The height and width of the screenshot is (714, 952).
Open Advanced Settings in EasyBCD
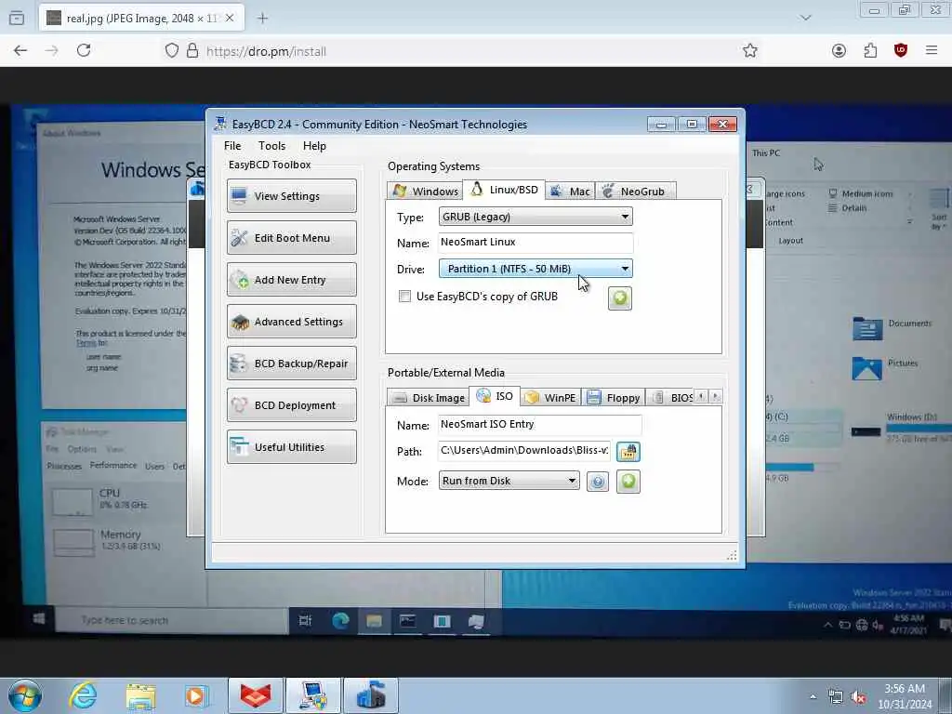point(291,321)
